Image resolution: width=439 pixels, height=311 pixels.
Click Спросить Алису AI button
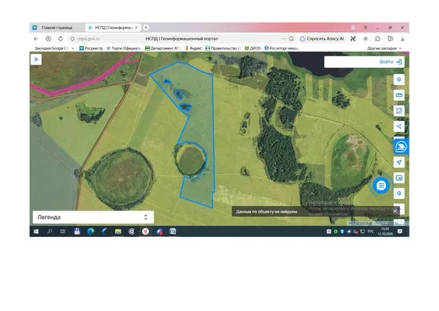(322, 39)
